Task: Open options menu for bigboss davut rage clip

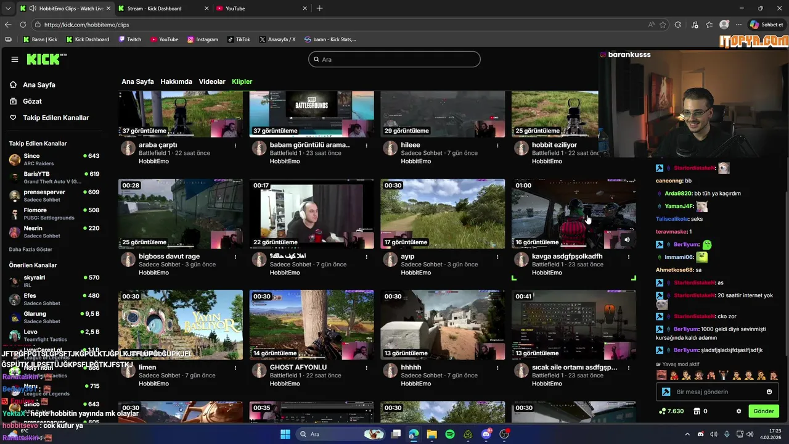Action: 235,257
